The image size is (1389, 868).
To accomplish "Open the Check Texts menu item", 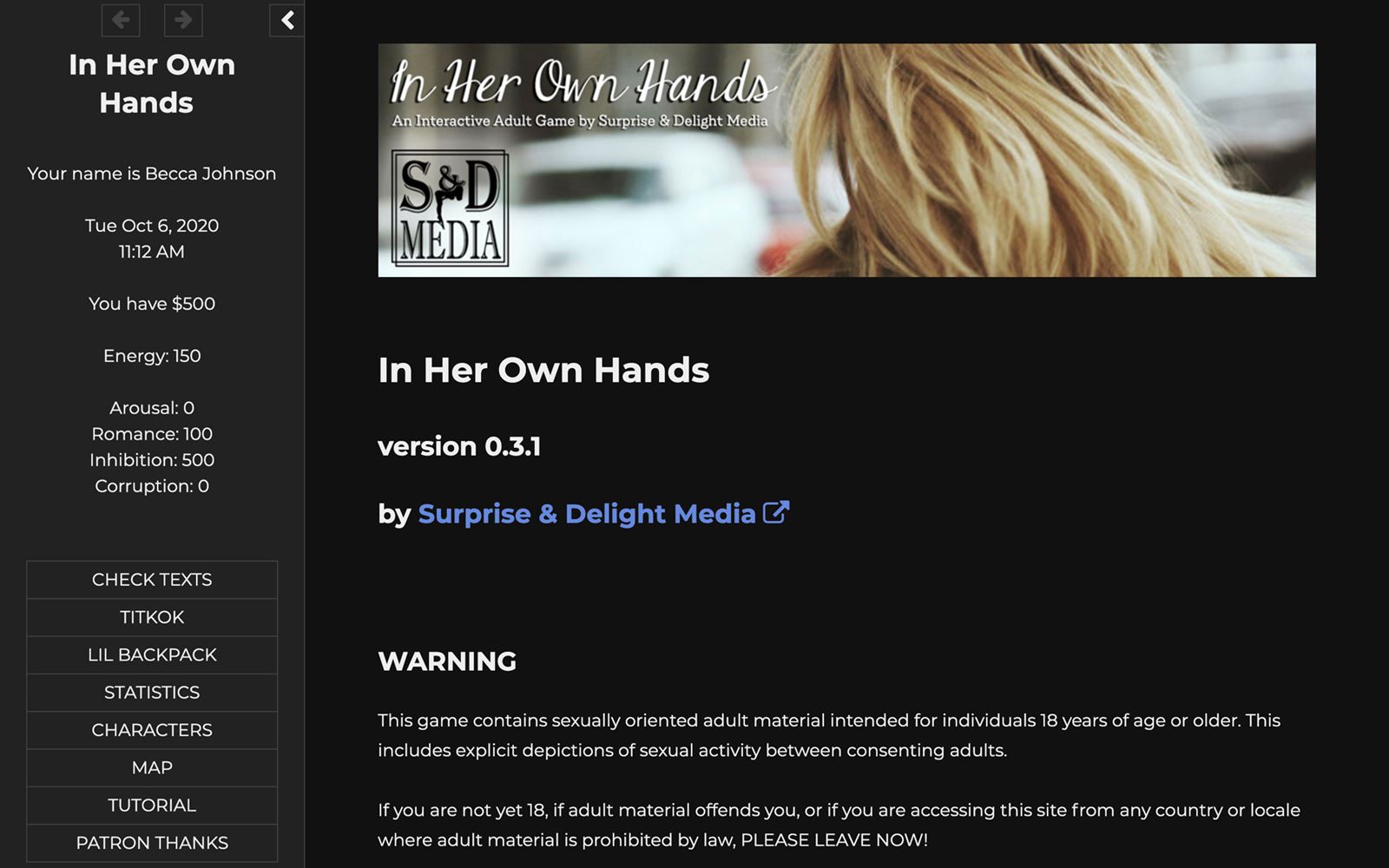I will (152, 580).
